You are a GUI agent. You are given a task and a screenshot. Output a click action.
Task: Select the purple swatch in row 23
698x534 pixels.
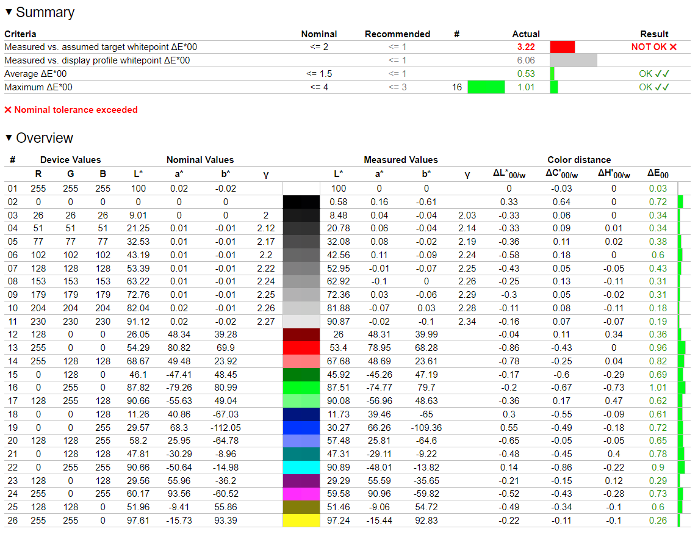click(x=301, y=480)
